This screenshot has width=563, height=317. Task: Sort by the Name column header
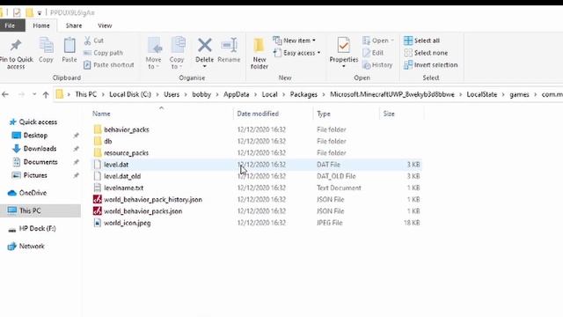[101, 114]
